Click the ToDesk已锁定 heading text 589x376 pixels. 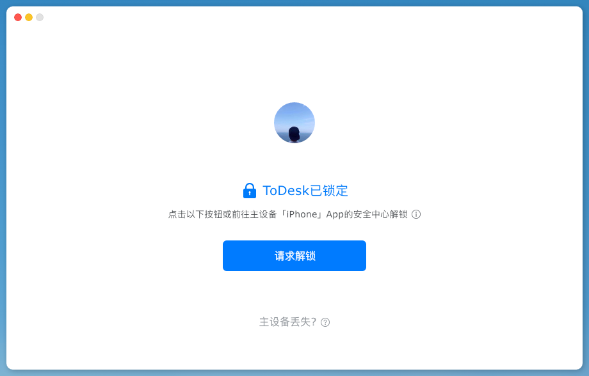click(305, 191)
